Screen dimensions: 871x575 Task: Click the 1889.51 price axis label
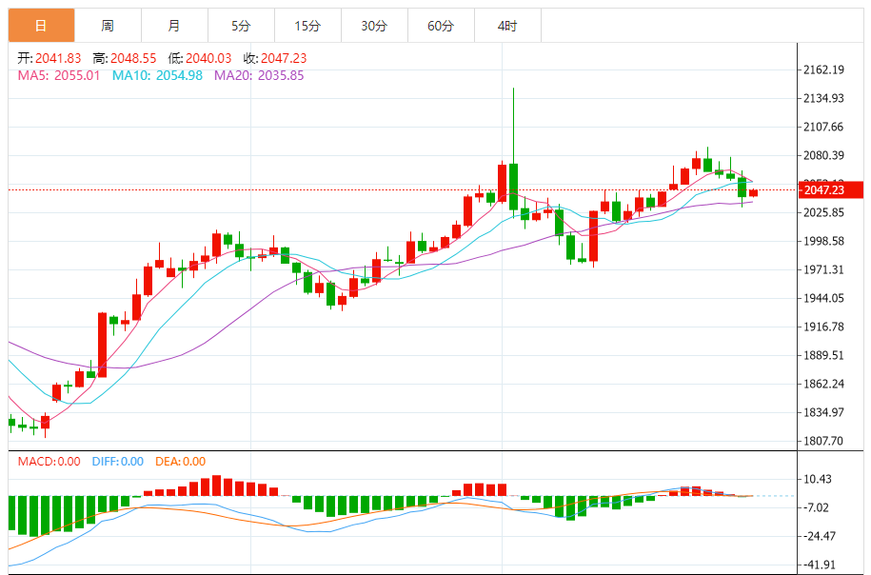pyautogui.click(x=823, y=355)
